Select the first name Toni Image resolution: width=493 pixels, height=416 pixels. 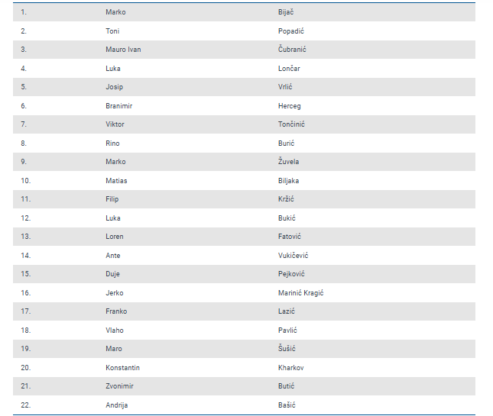[112, 31]
